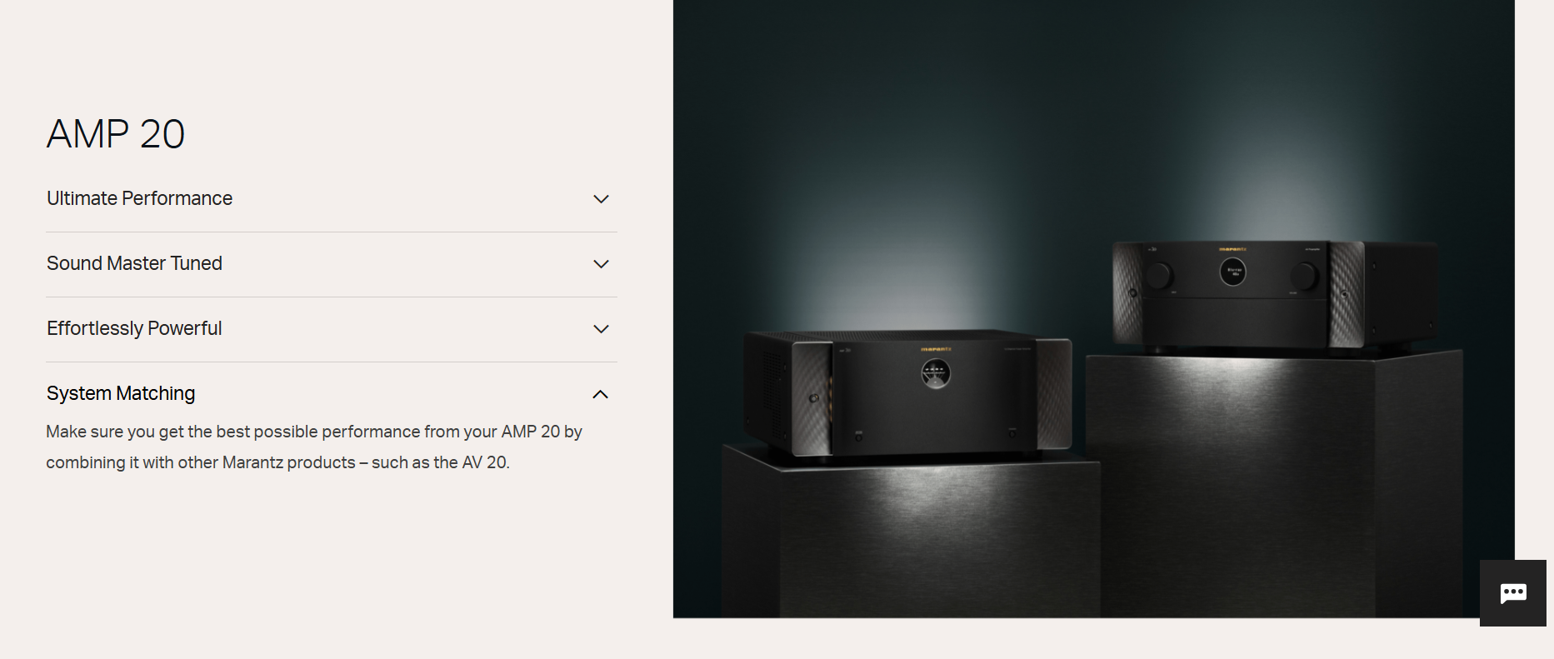Click the AMP 20 page heading
The width and height of the screenshot is (1554, 659).
click(x=116, y=134)
